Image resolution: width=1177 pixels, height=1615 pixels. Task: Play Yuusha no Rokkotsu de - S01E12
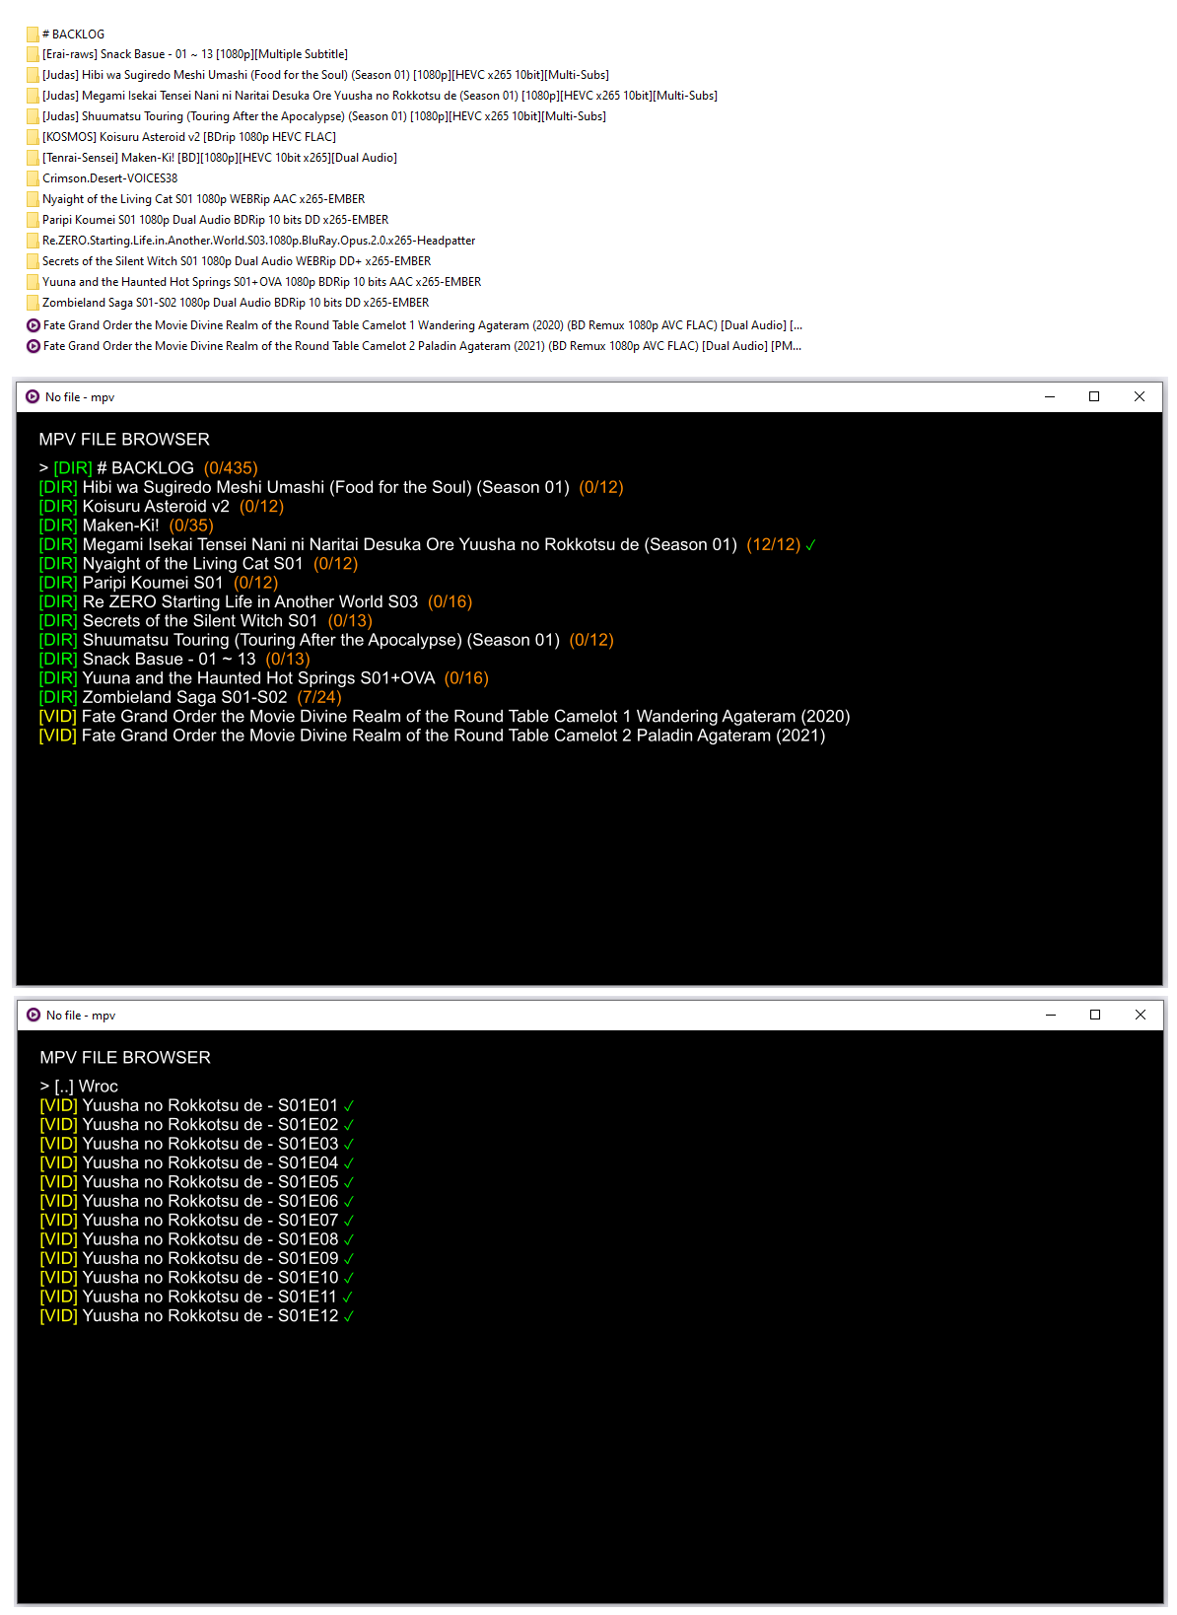coord(197,1316)
